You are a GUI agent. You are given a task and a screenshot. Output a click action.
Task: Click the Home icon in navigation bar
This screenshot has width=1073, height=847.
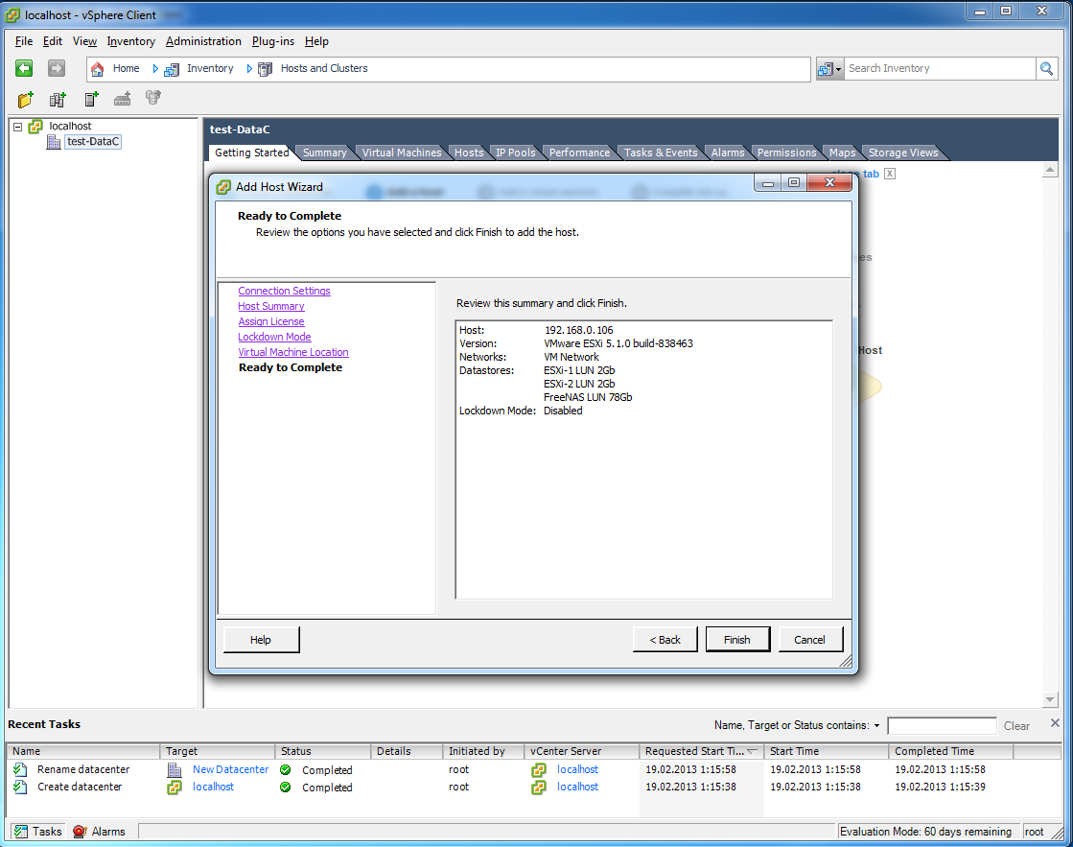pyautogui.click(x=97, y=68)
